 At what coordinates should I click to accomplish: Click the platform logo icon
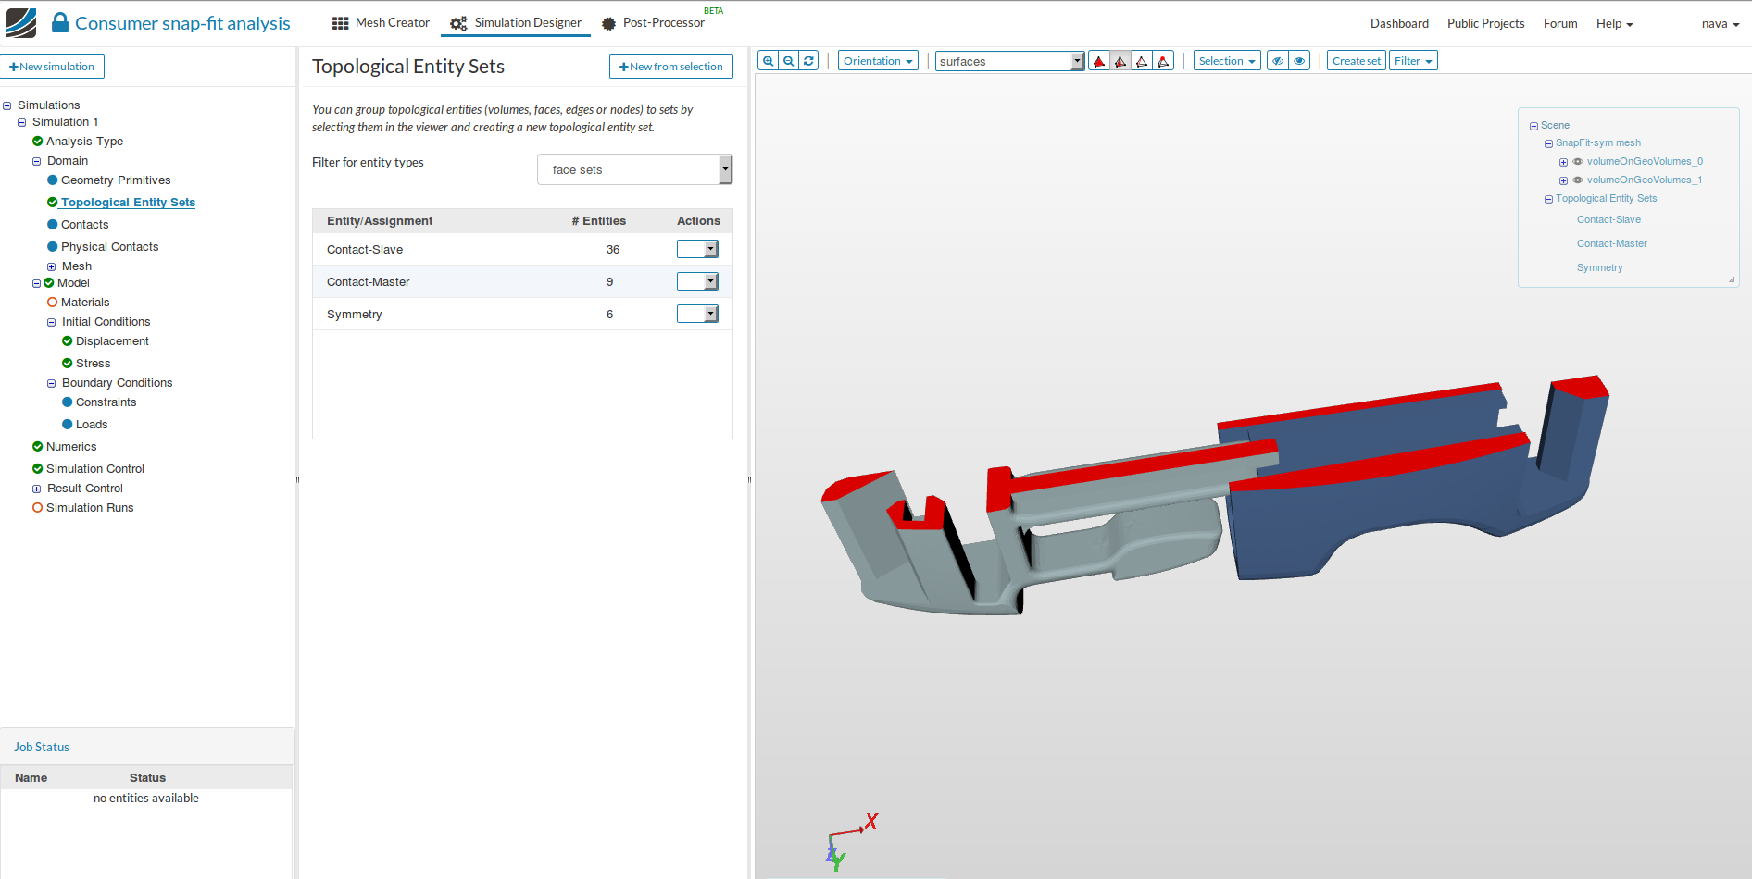pyautogui.click(x=21, y=23)
